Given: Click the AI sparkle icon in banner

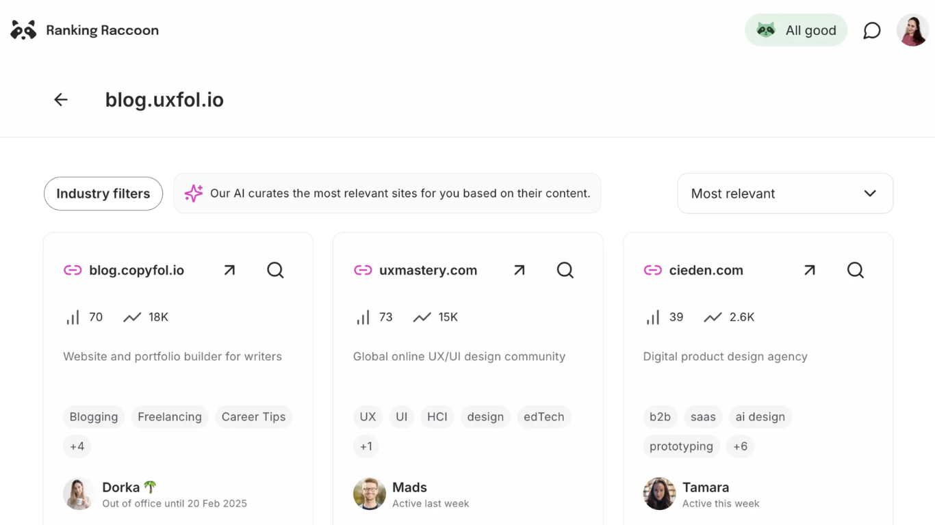Looking at the screenshot, I should pyautogui.click(x=194, y=193).
